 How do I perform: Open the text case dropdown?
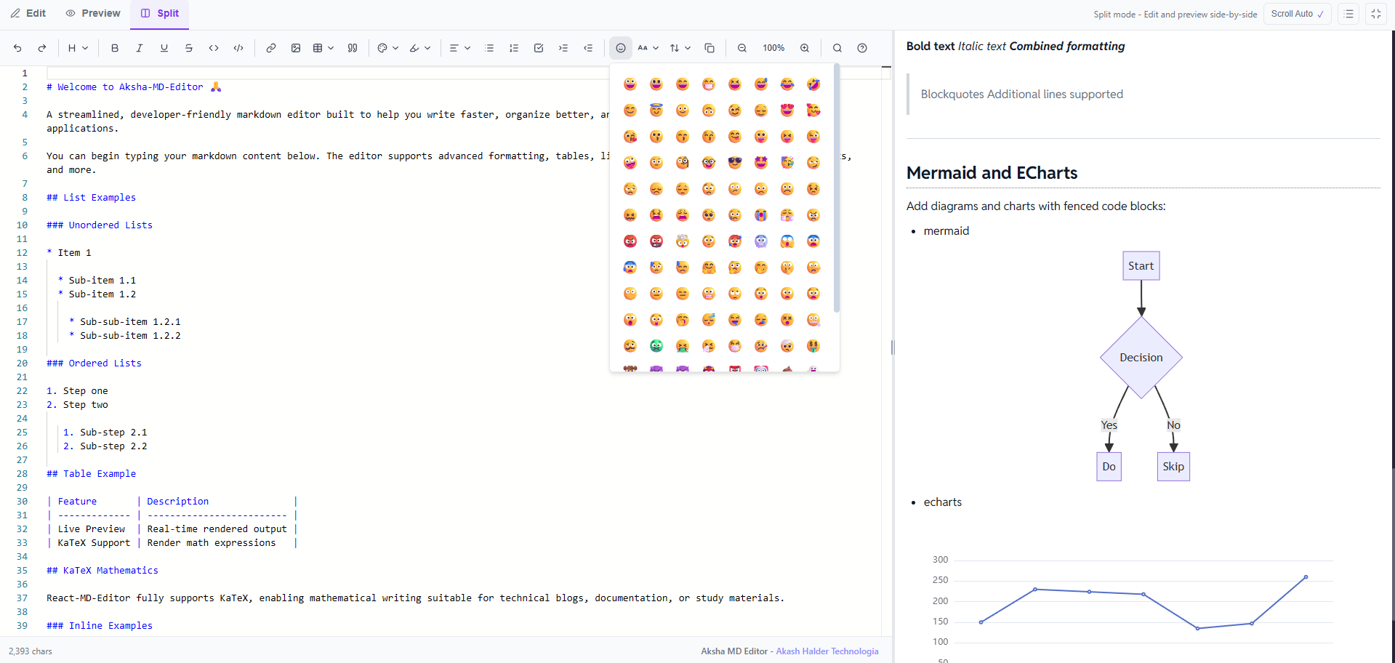[648, 48]
